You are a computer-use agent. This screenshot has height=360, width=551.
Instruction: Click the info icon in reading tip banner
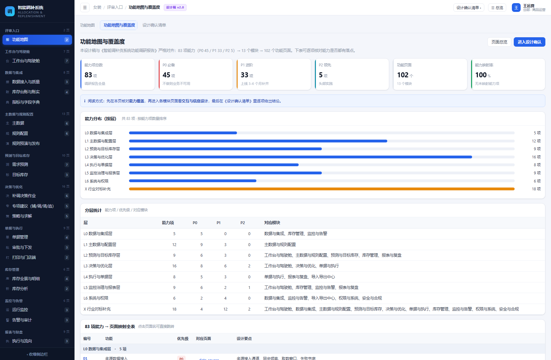(85, 101)
